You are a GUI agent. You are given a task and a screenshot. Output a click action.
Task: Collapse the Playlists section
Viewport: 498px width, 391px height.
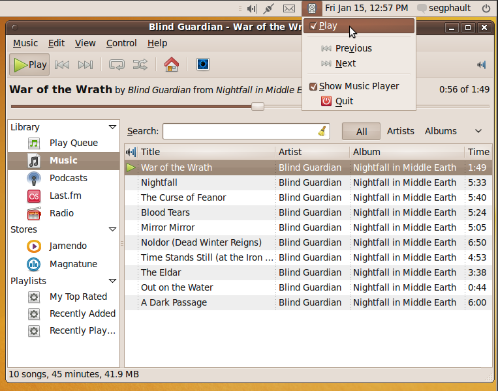[112, 281]
